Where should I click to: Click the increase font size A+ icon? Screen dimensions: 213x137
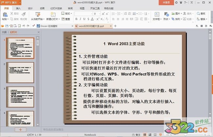(x=103, y=14)
